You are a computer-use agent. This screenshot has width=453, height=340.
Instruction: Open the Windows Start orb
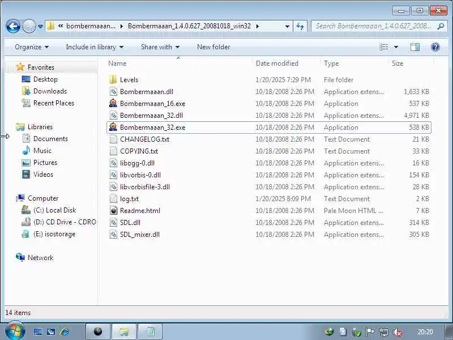click(x=15, y=331)
